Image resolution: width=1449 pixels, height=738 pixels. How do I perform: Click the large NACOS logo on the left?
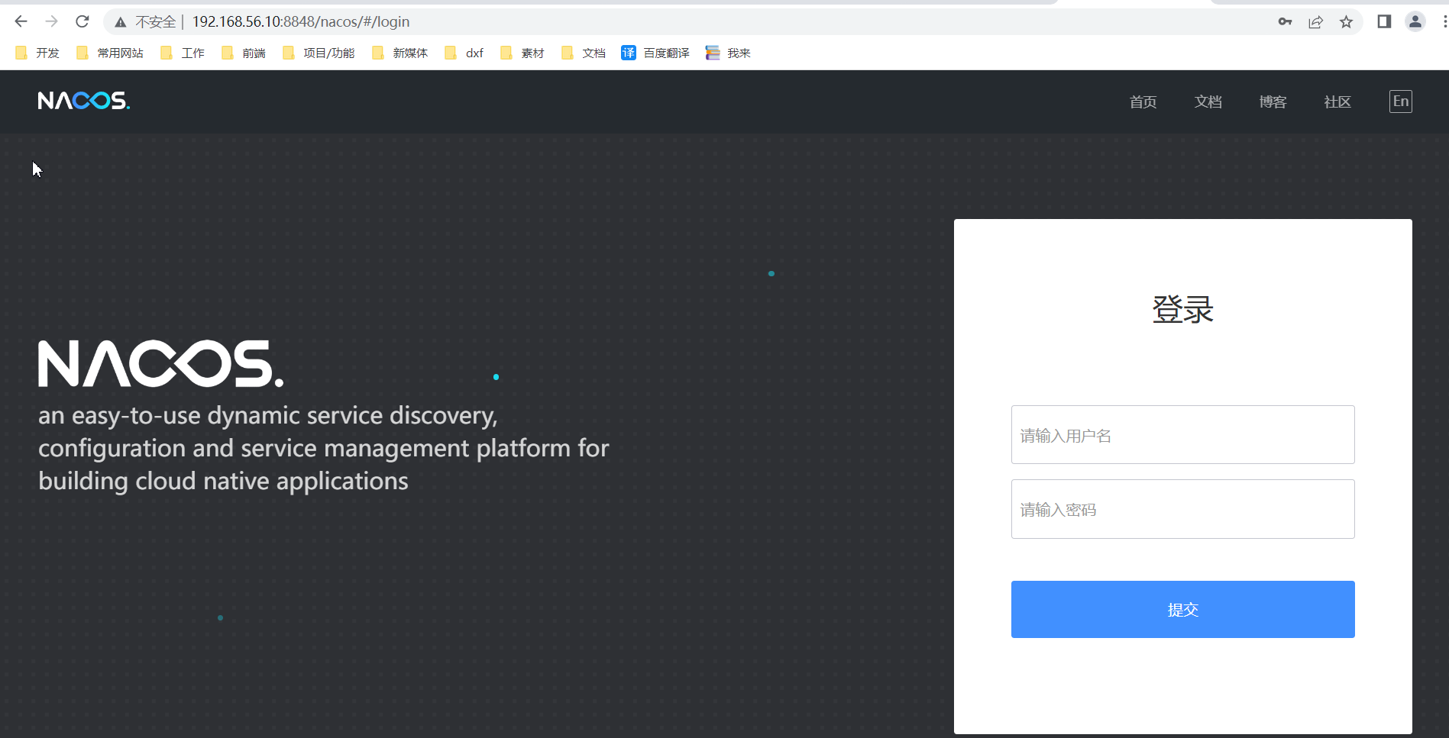click(x=161, y=363)
